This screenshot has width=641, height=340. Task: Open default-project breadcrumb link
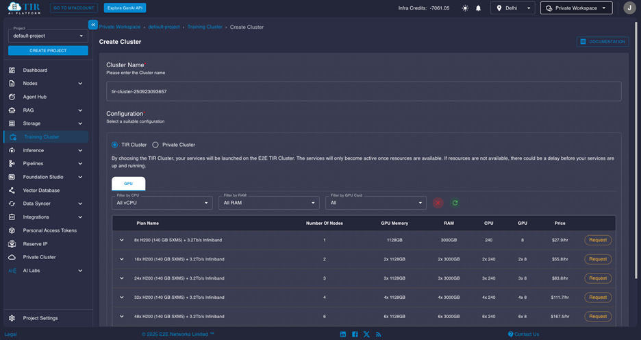[x=164, y=27]
